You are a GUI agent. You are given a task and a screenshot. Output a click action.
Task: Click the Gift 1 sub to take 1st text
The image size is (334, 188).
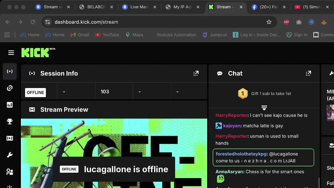271,93
